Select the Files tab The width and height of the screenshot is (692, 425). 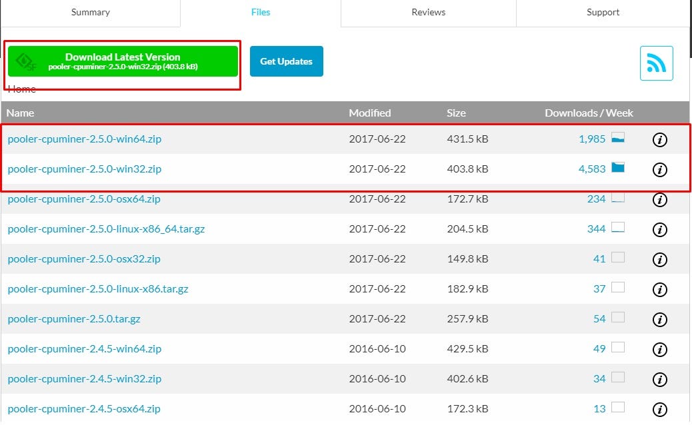(261, 13)
